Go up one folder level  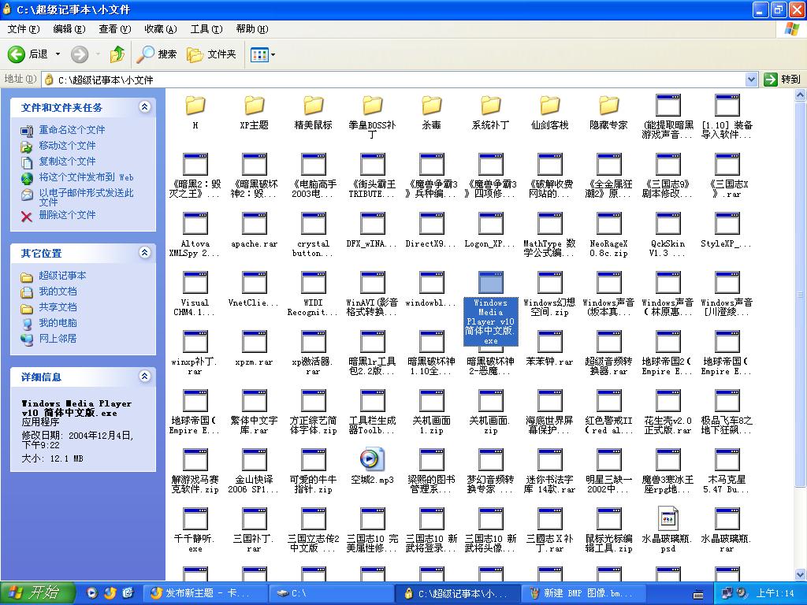point(117,54)
